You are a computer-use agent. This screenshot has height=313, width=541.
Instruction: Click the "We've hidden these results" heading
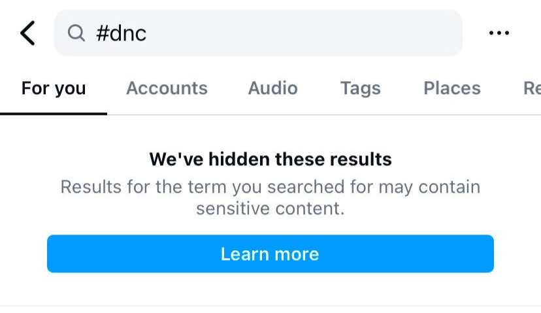tap(270, 159)
